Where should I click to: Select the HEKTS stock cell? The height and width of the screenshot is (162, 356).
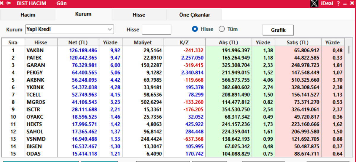click(x=41, y=124)
